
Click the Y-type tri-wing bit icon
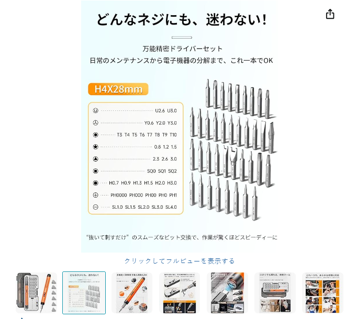(95, 123)
